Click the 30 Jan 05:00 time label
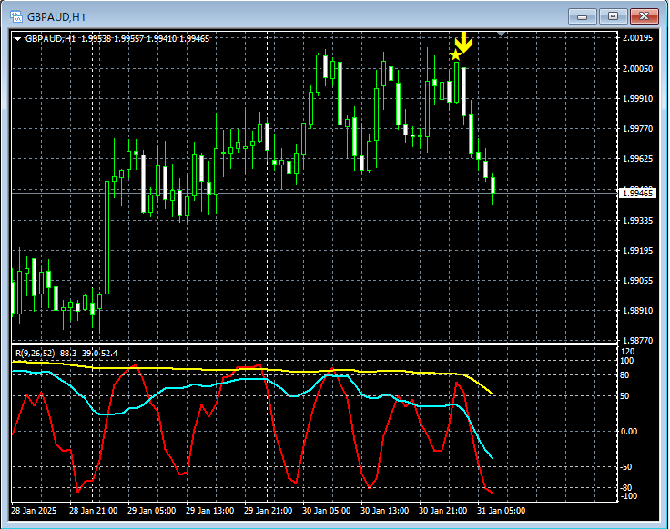 pos(326,511)
